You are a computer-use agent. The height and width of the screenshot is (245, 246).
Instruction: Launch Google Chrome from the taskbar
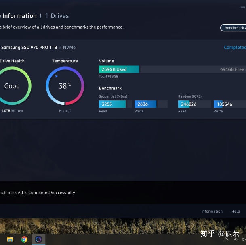[x=24, y=239]
